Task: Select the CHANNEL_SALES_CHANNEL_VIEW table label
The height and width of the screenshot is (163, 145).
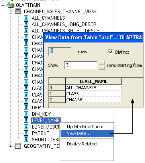Action: [x=60, y=12]
